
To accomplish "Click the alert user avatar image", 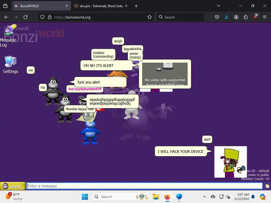I will (x=231, y=162).
